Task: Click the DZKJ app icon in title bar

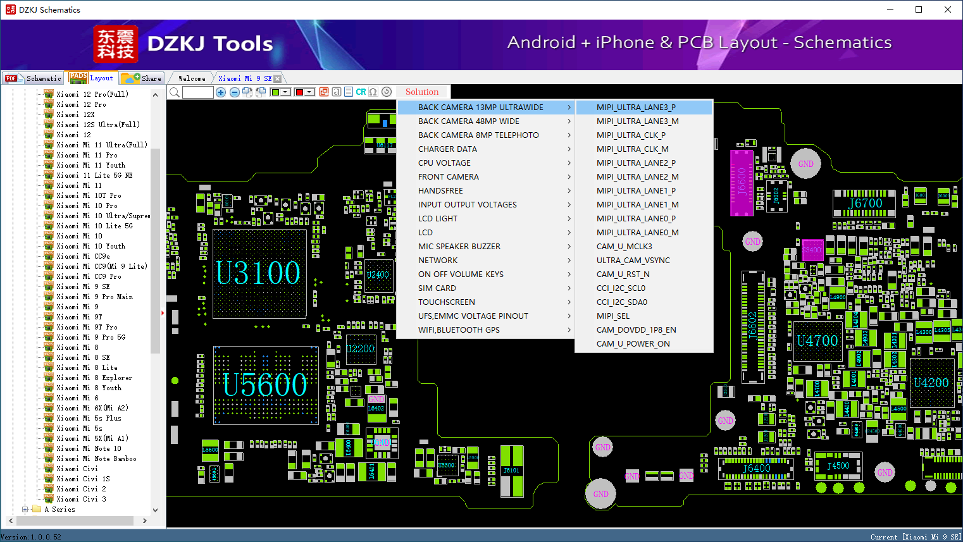Action: (x=10, y=9)
